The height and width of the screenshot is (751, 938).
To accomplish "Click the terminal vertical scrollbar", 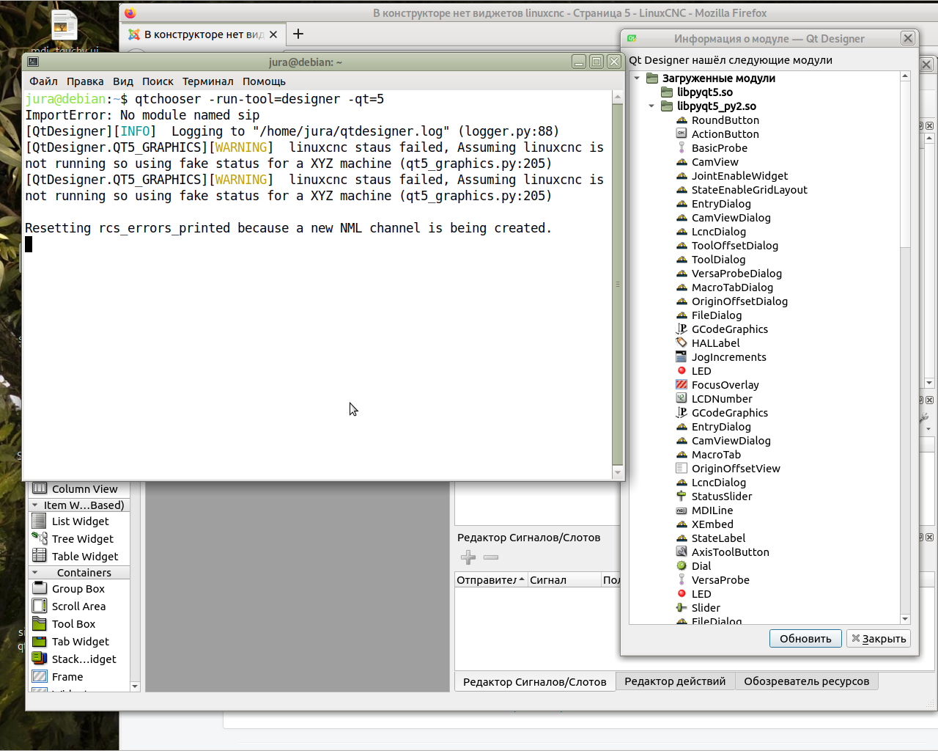I will tap(617, 285).
